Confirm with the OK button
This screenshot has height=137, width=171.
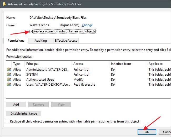[147, 132]
